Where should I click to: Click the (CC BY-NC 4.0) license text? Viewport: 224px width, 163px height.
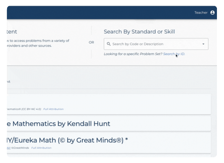31,109
